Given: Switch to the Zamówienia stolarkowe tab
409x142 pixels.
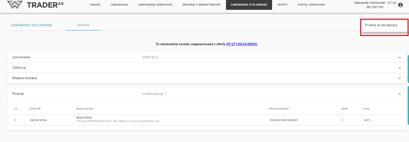Looking at the screenshot, I should [x=31, y=26].
